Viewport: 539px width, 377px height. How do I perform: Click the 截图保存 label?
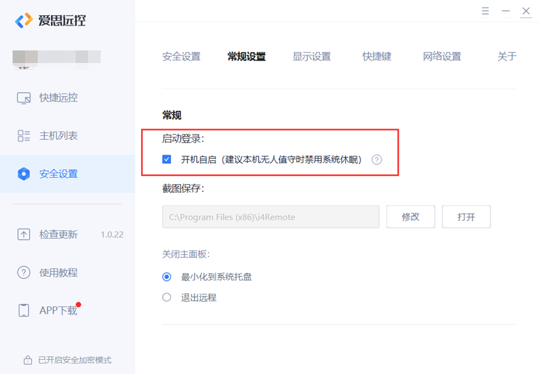point(183,188)
